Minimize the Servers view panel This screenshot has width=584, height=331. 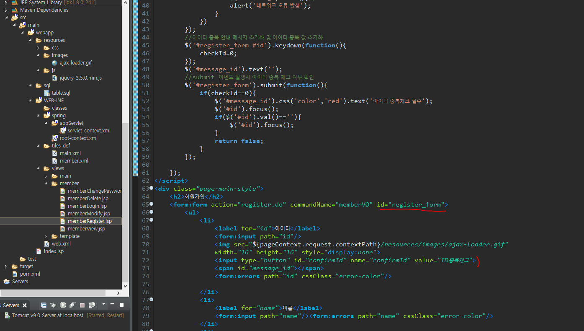click(113, 304)
